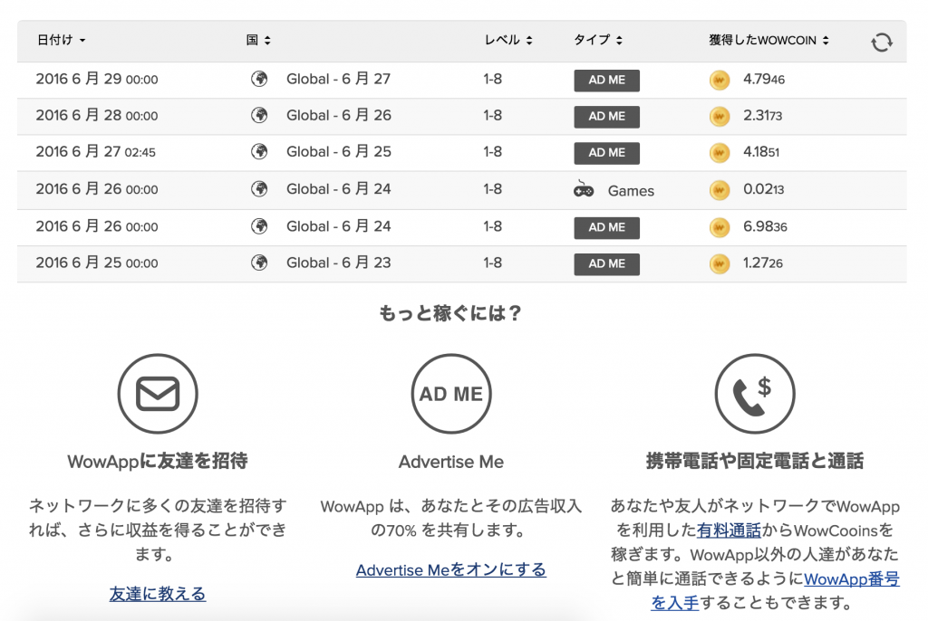The width and height of the screenshot is (928, 621).
Task: Toggle the AD ME badge on the top row
Action: (x=606, y=80)
